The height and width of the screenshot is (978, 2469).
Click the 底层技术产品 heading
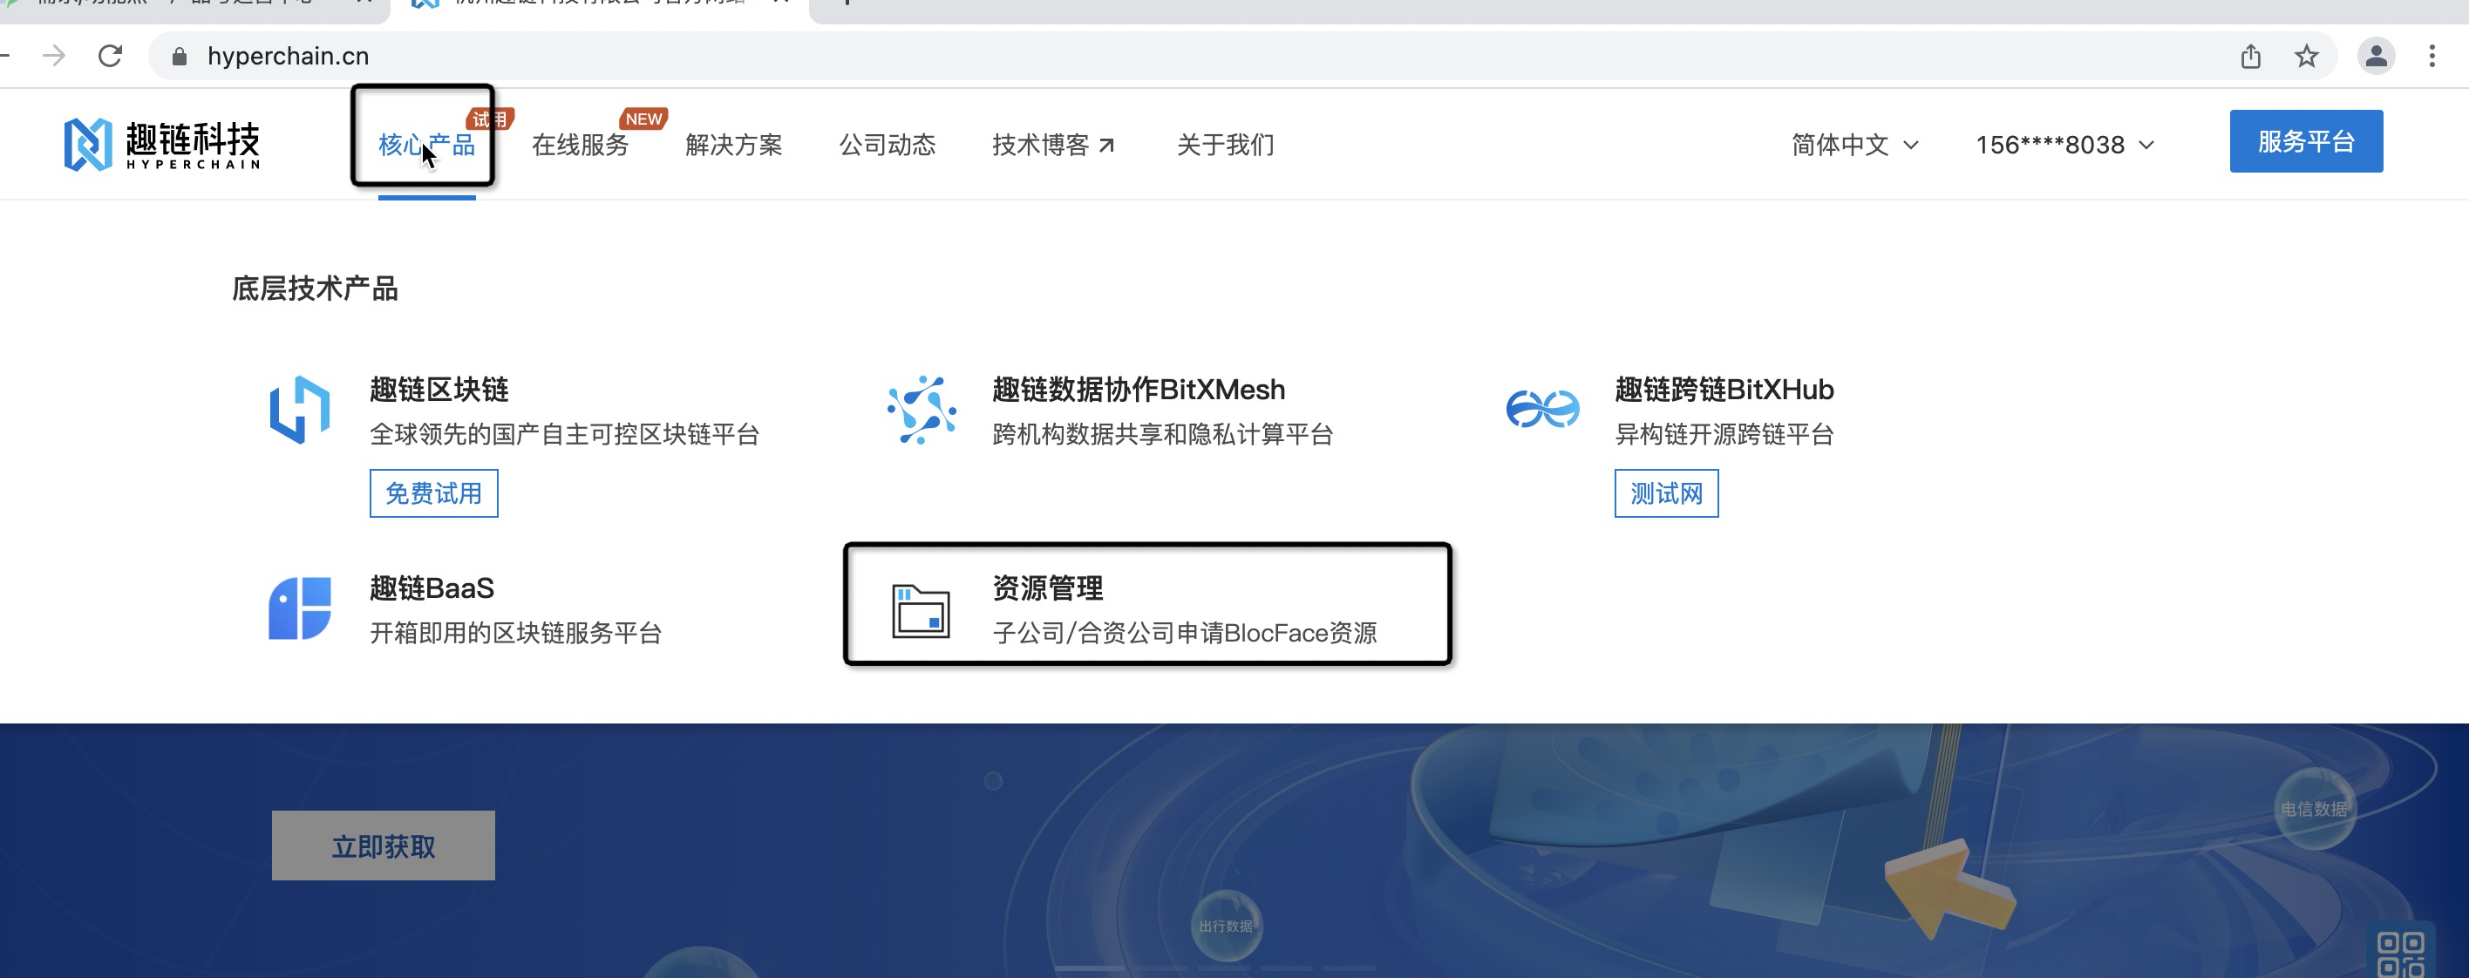[x=316, y=289]
